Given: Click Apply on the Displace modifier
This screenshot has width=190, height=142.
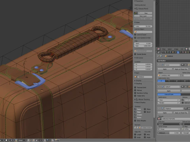Looking at the screenshot, I should [165, 113].
